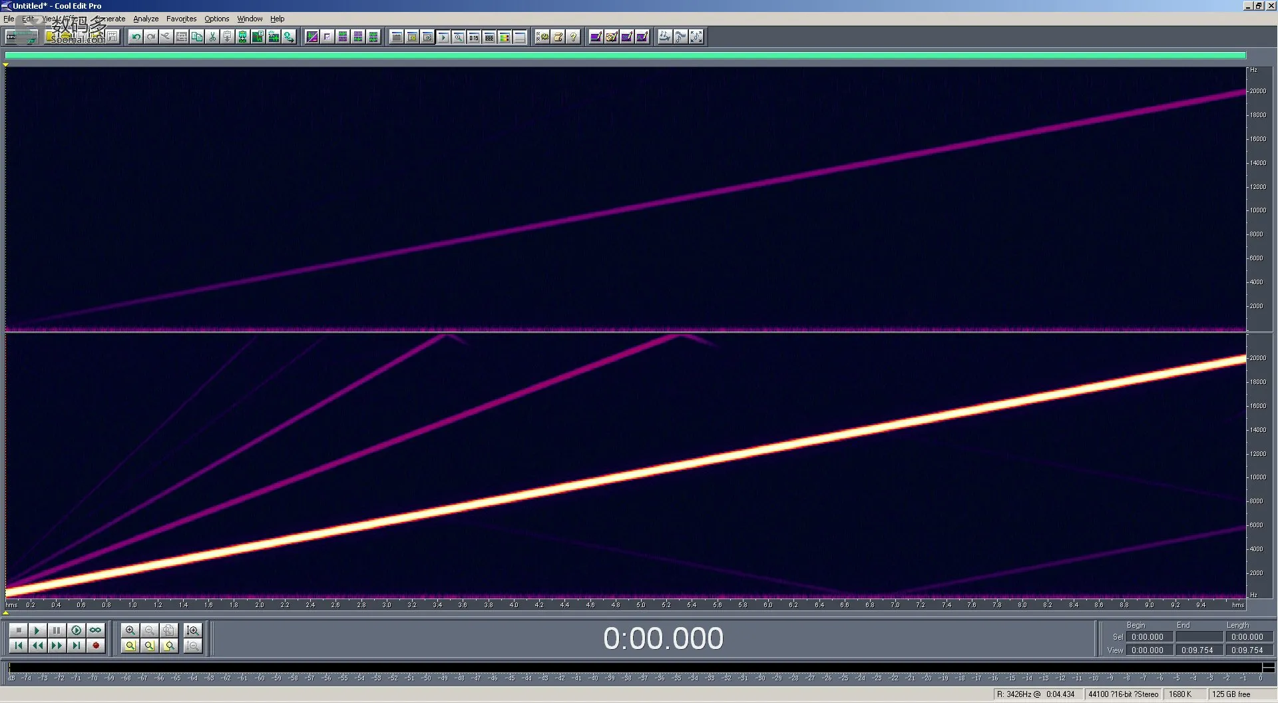This screenshot has width=1278, height=703.
Task: Click Play to End circled play button
Action: coord(76,630)
